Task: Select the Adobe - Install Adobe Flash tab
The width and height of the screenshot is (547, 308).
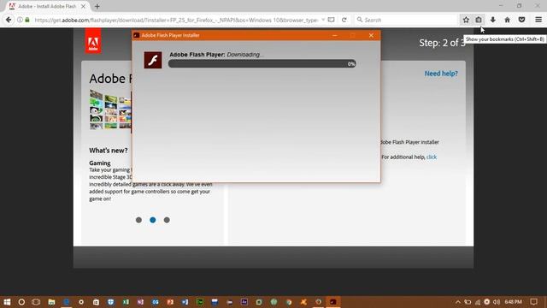Action: click(x=47, y=6)
